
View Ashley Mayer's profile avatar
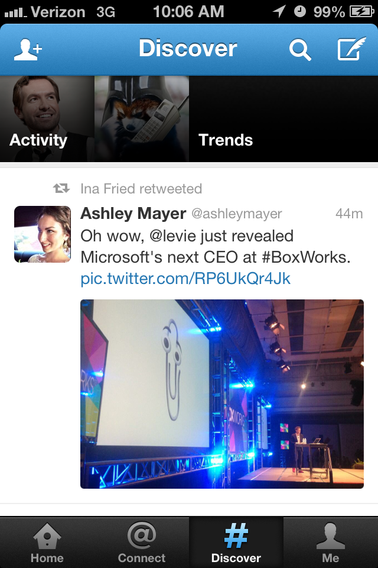tap(43, 234)
